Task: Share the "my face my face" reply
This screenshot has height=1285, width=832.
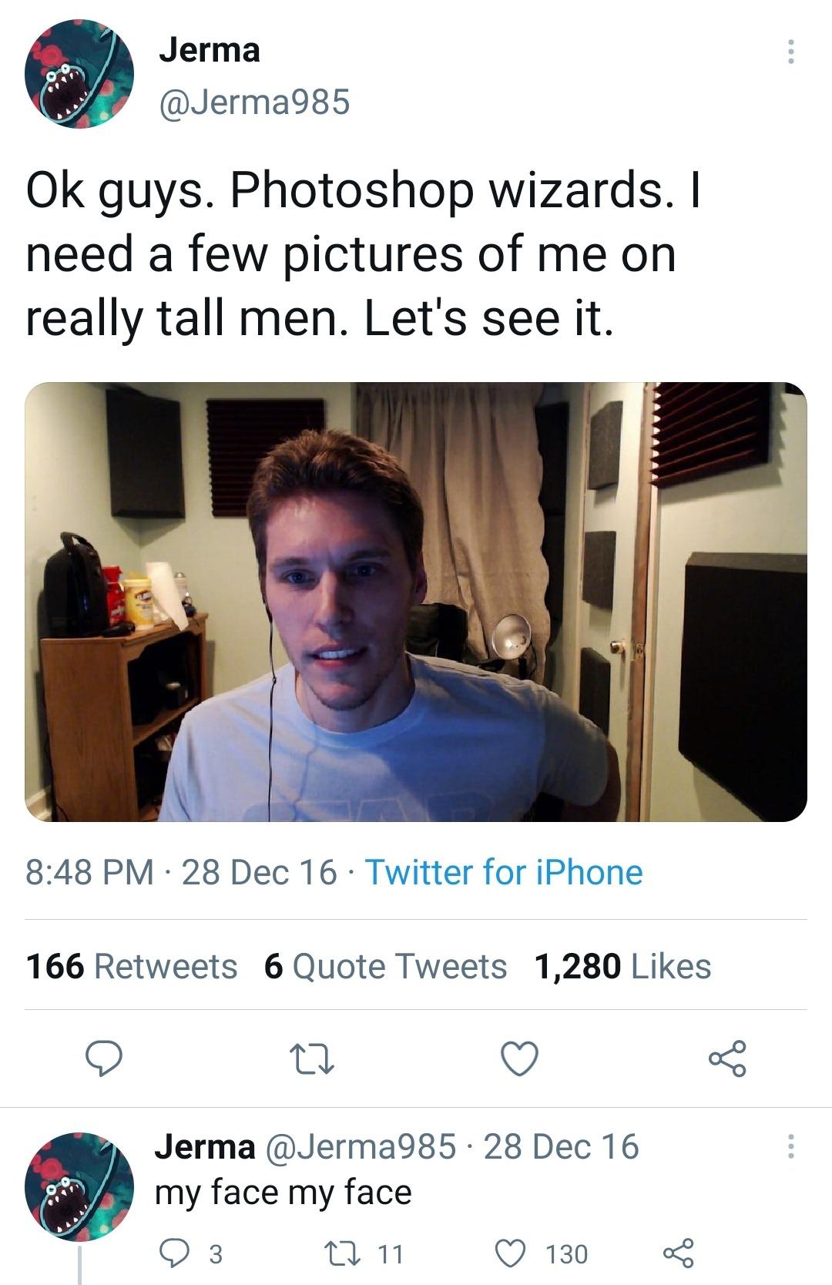Action: coord(678,1254)
